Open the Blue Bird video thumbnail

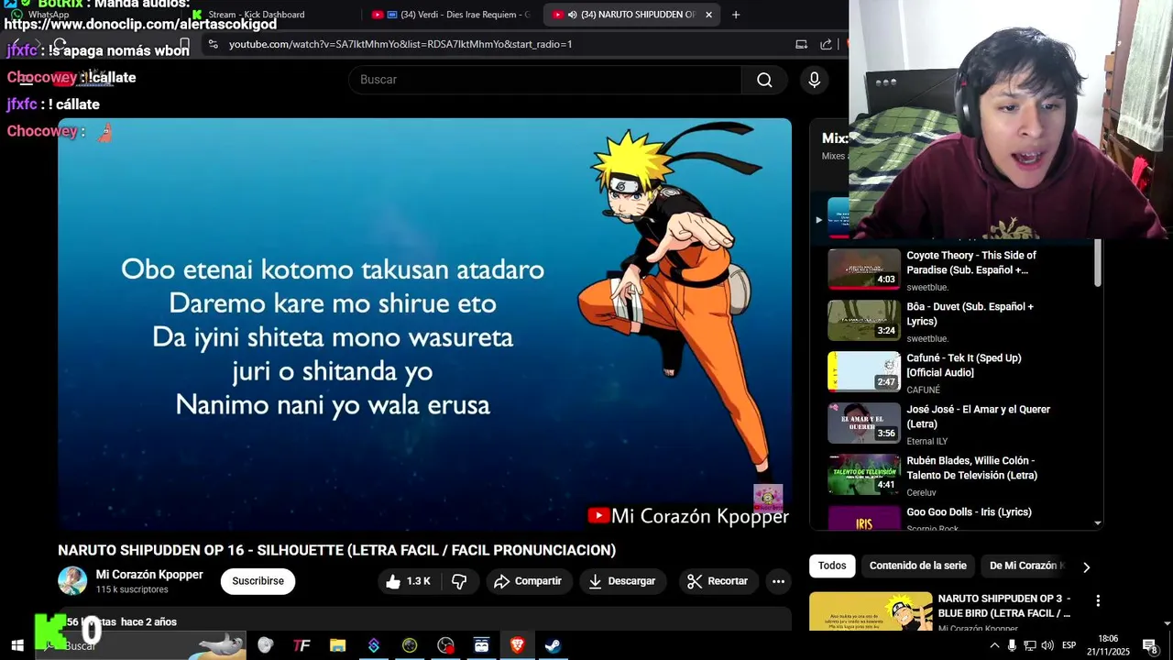coord(871,612)
